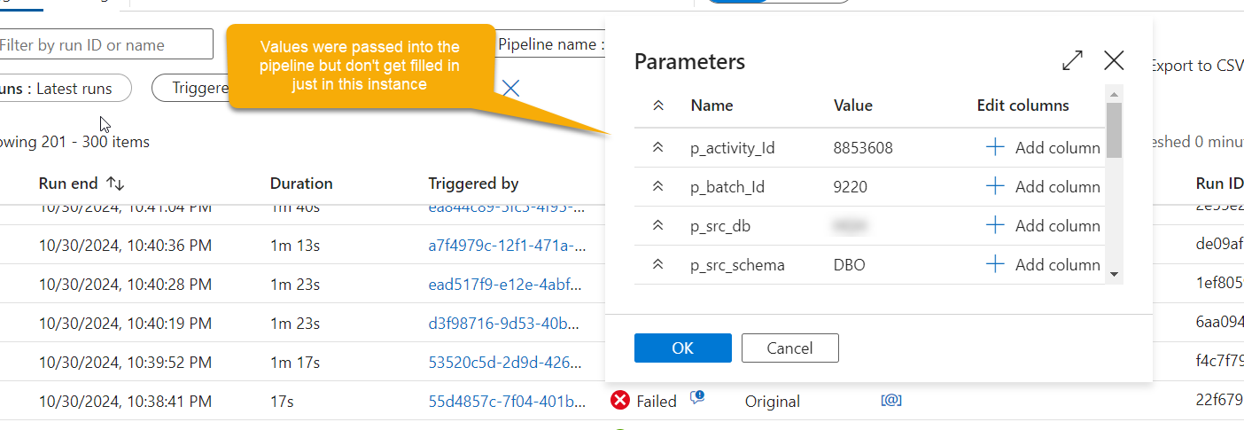Viewport: 1244px width, 430px height.
Task: Open trigger link 53520c5d-2d9d-426
Action: [x=506, y=363]
